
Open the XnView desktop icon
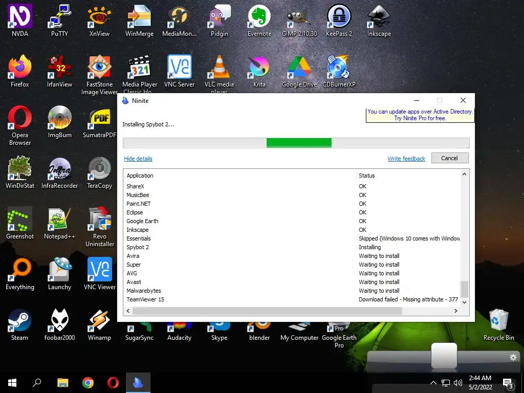click(99, 20)
